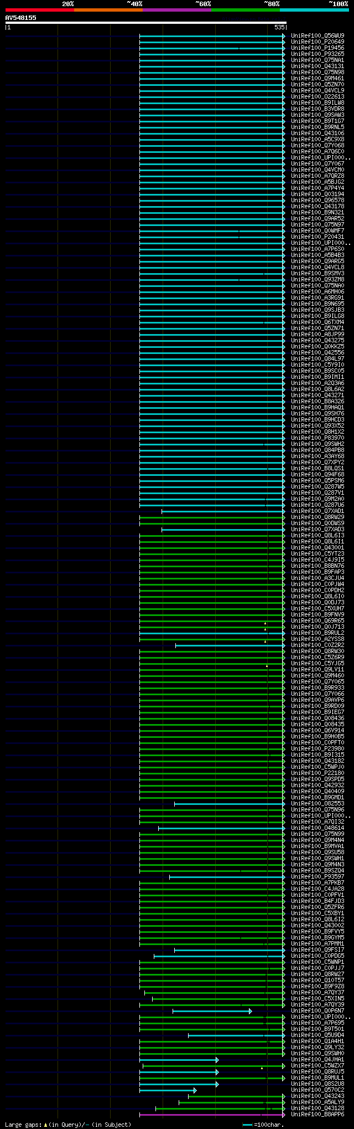Select the UniRef100_B9R933 label

[x=317, y=687]
